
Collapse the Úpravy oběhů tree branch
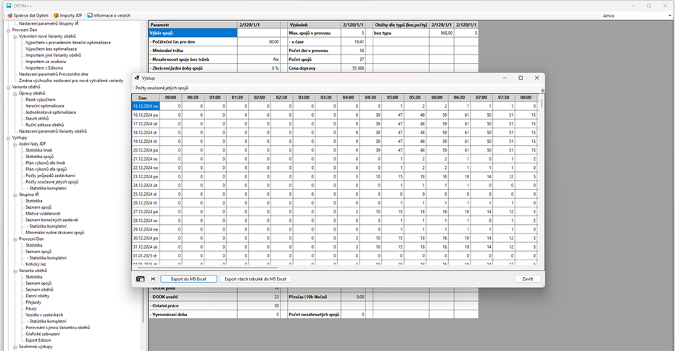(15, 94)
